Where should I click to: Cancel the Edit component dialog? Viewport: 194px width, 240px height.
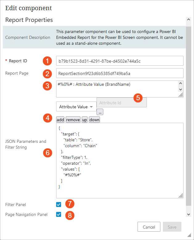149,227
